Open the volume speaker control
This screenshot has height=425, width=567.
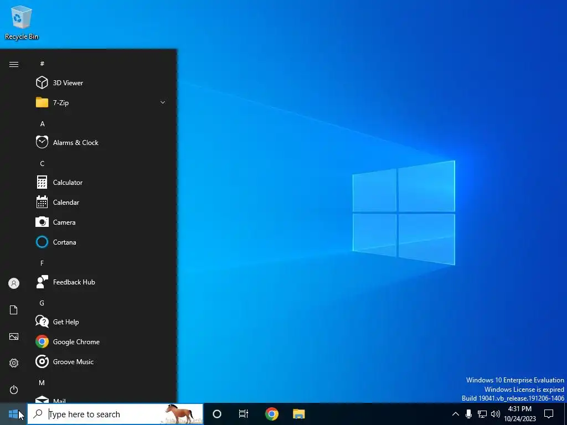pos(496,414)
